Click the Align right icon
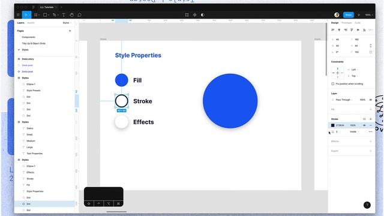This screenshot has height=216, width=384. [346, 30]
